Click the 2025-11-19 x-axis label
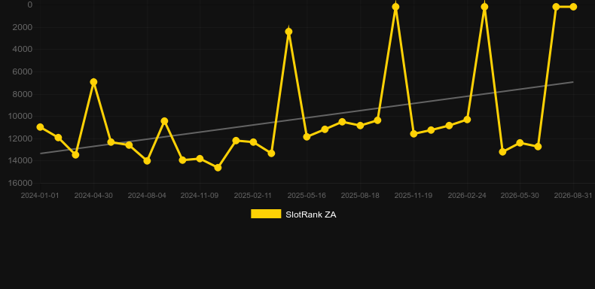Image resolution: width=595 pixels, height=289 pixels. point(413,196)
